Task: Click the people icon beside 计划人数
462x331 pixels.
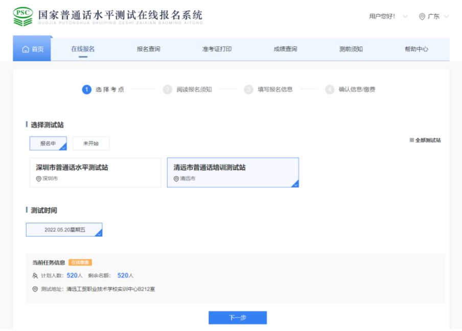Action: click(x=35, y=276)
